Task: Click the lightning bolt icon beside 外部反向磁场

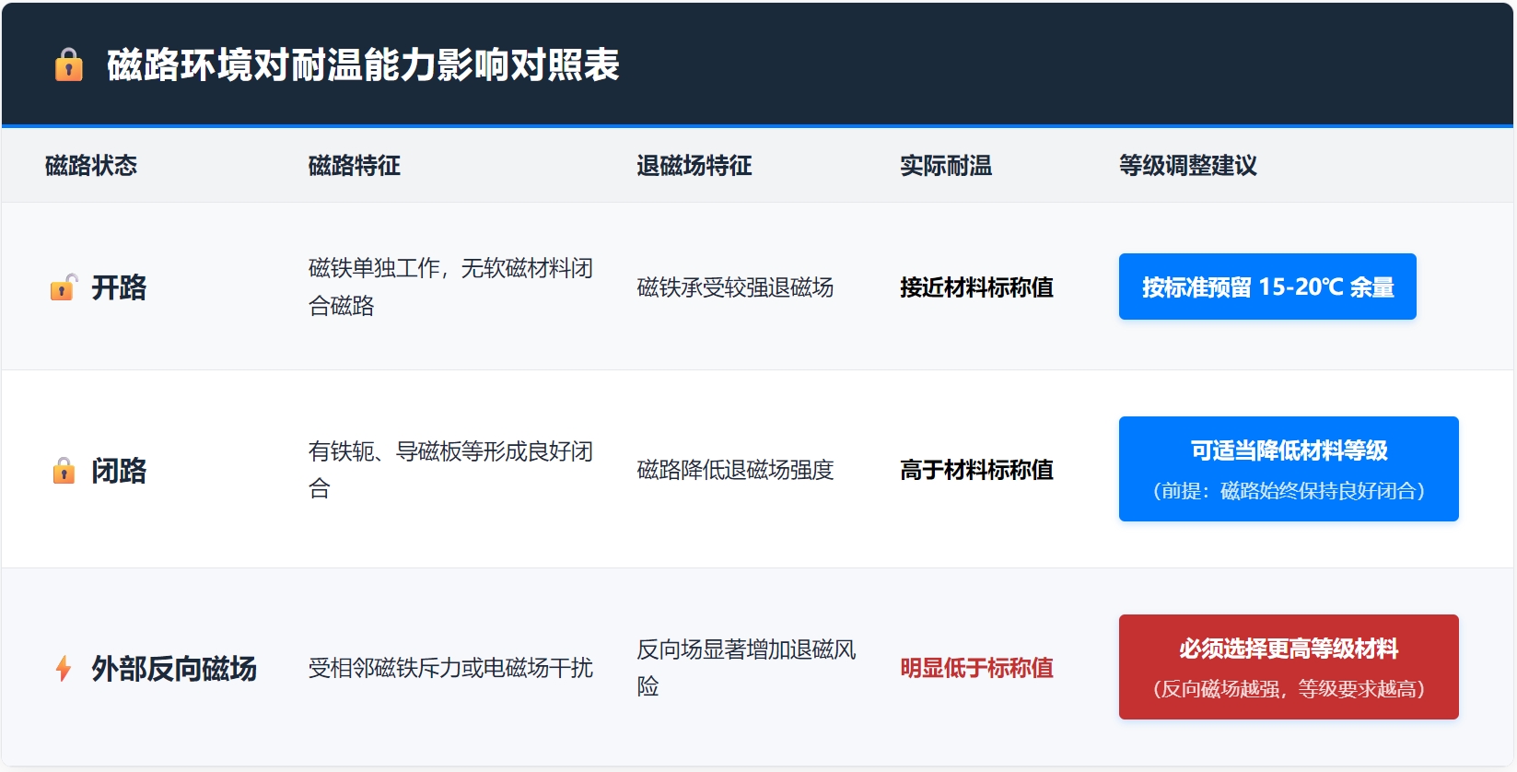Action: click(64, 668)
